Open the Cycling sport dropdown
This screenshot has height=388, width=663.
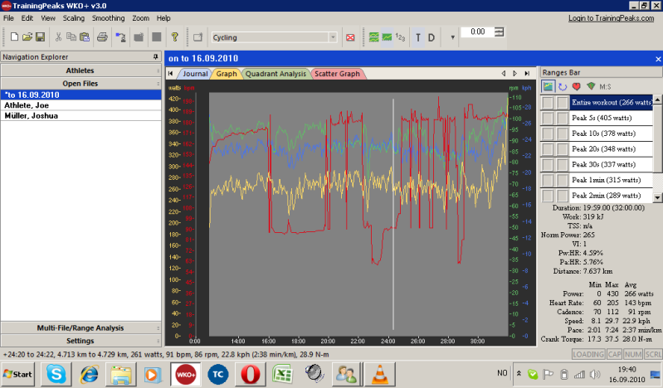click(333, 37)
